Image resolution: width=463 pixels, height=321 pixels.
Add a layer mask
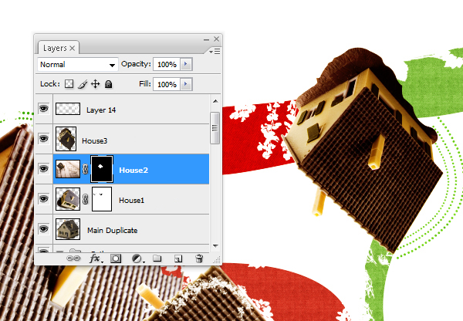(116, 258)
